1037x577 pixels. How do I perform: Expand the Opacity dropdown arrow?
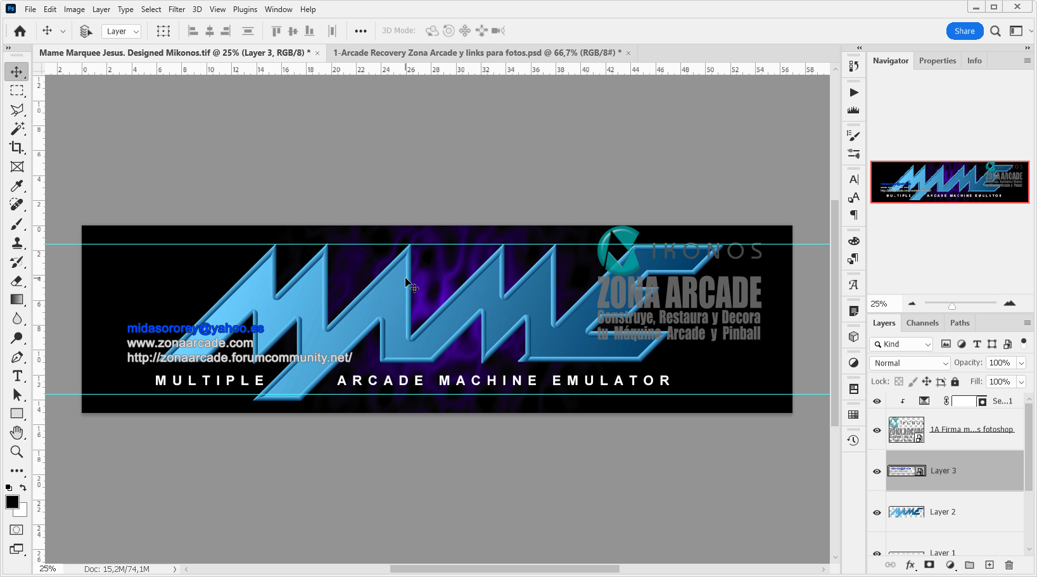(x=1022, y=363)
